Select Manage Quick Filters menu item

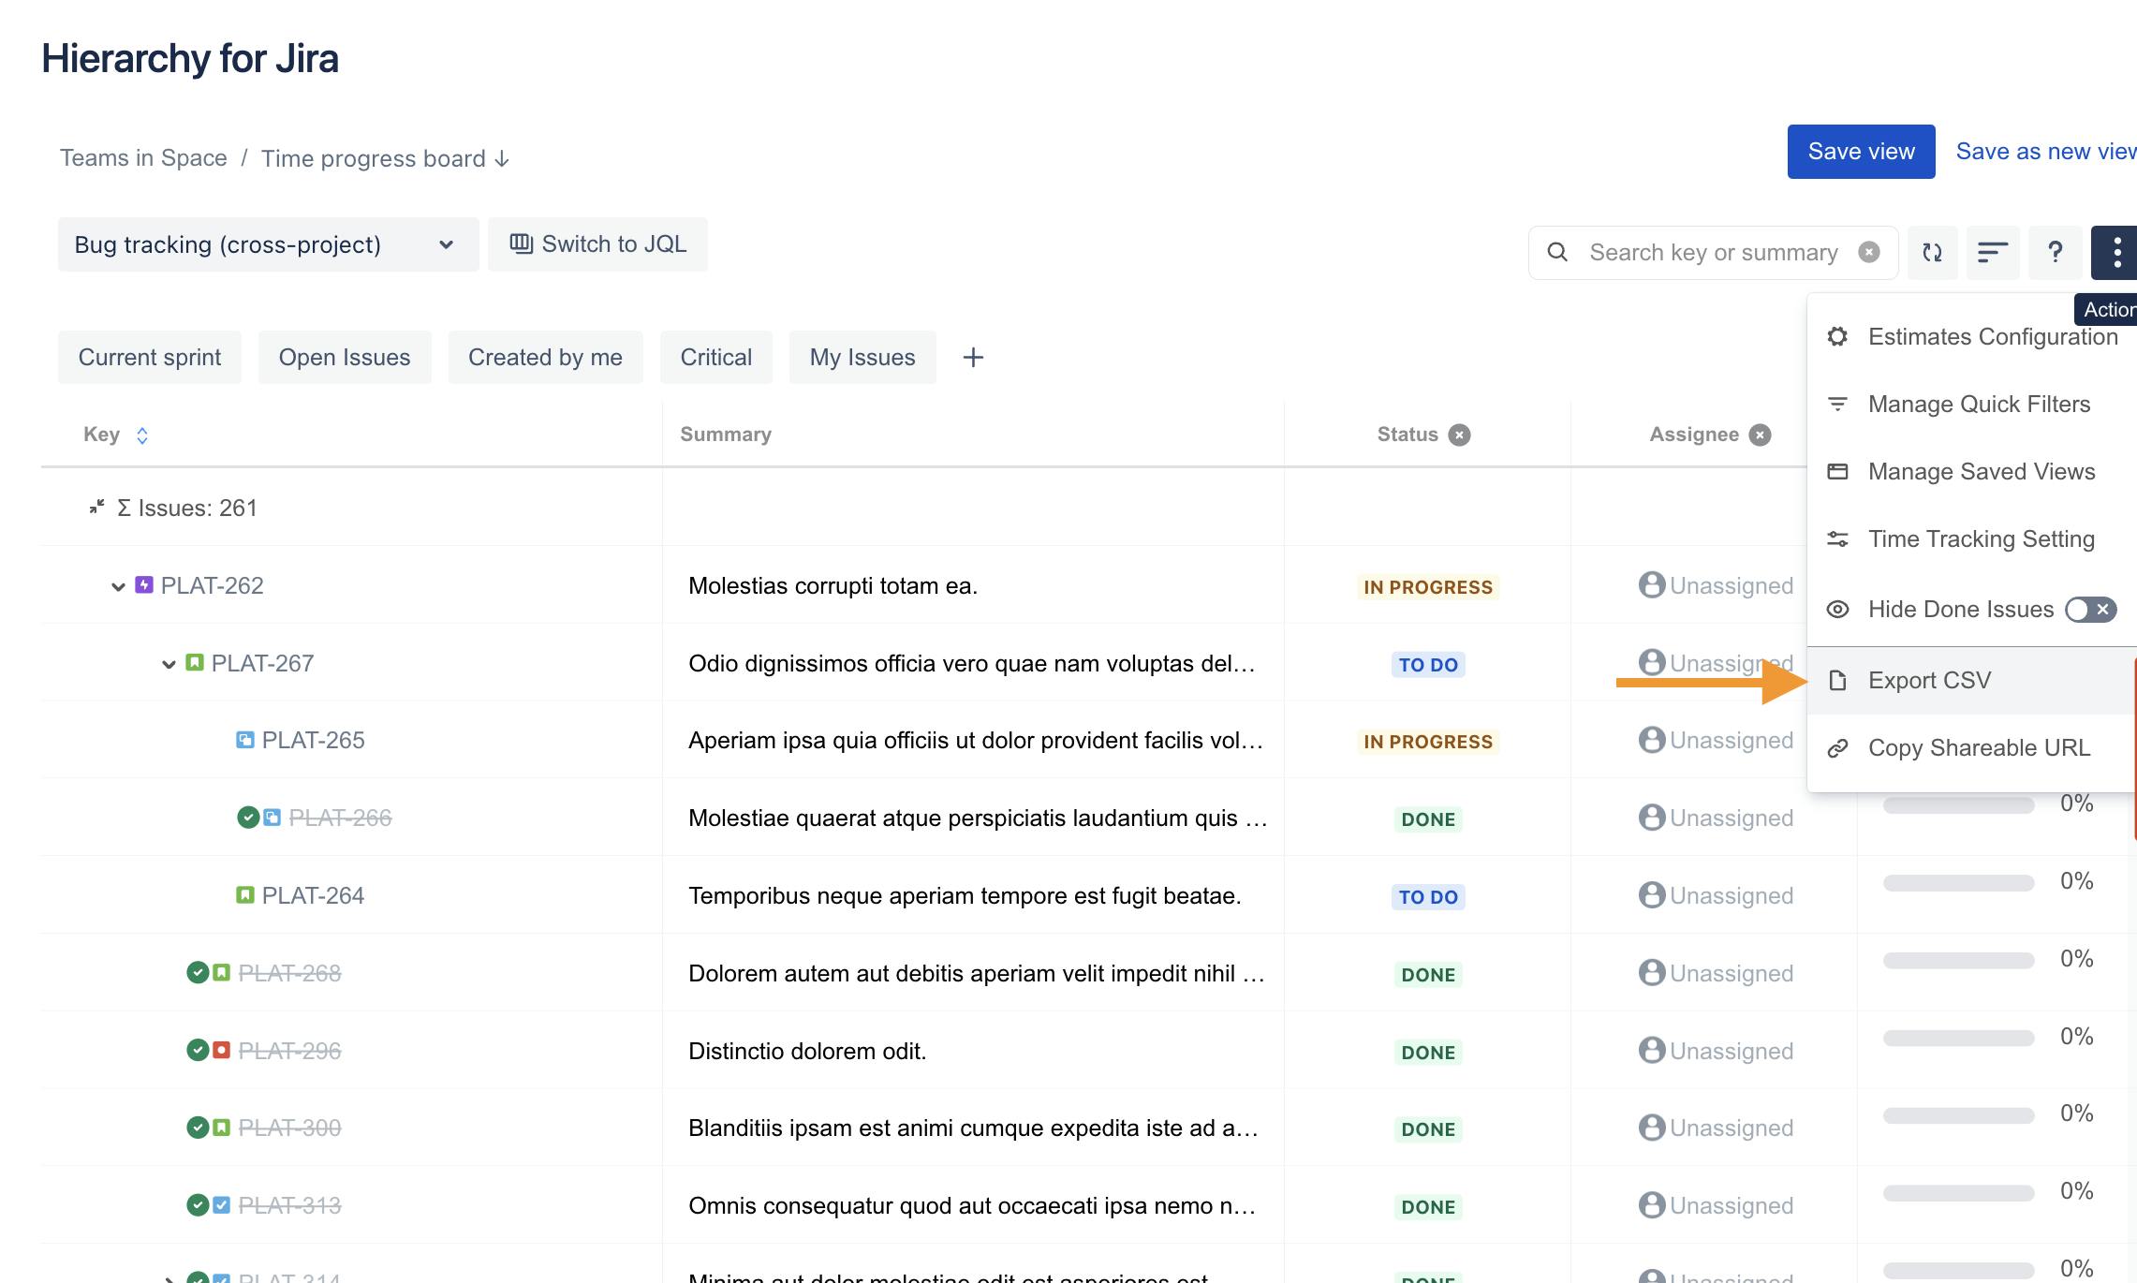tap(1972, 404)
